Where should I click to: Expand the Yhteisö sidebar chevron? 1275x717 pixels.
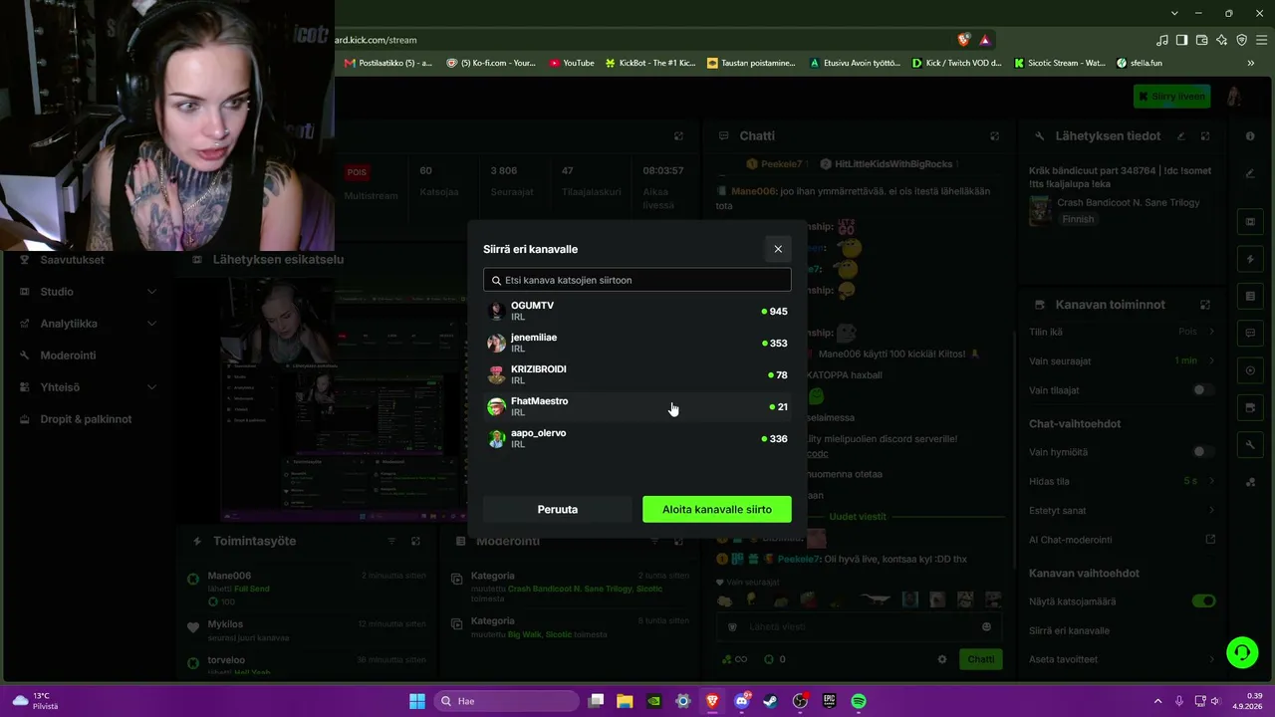[151, 387]
